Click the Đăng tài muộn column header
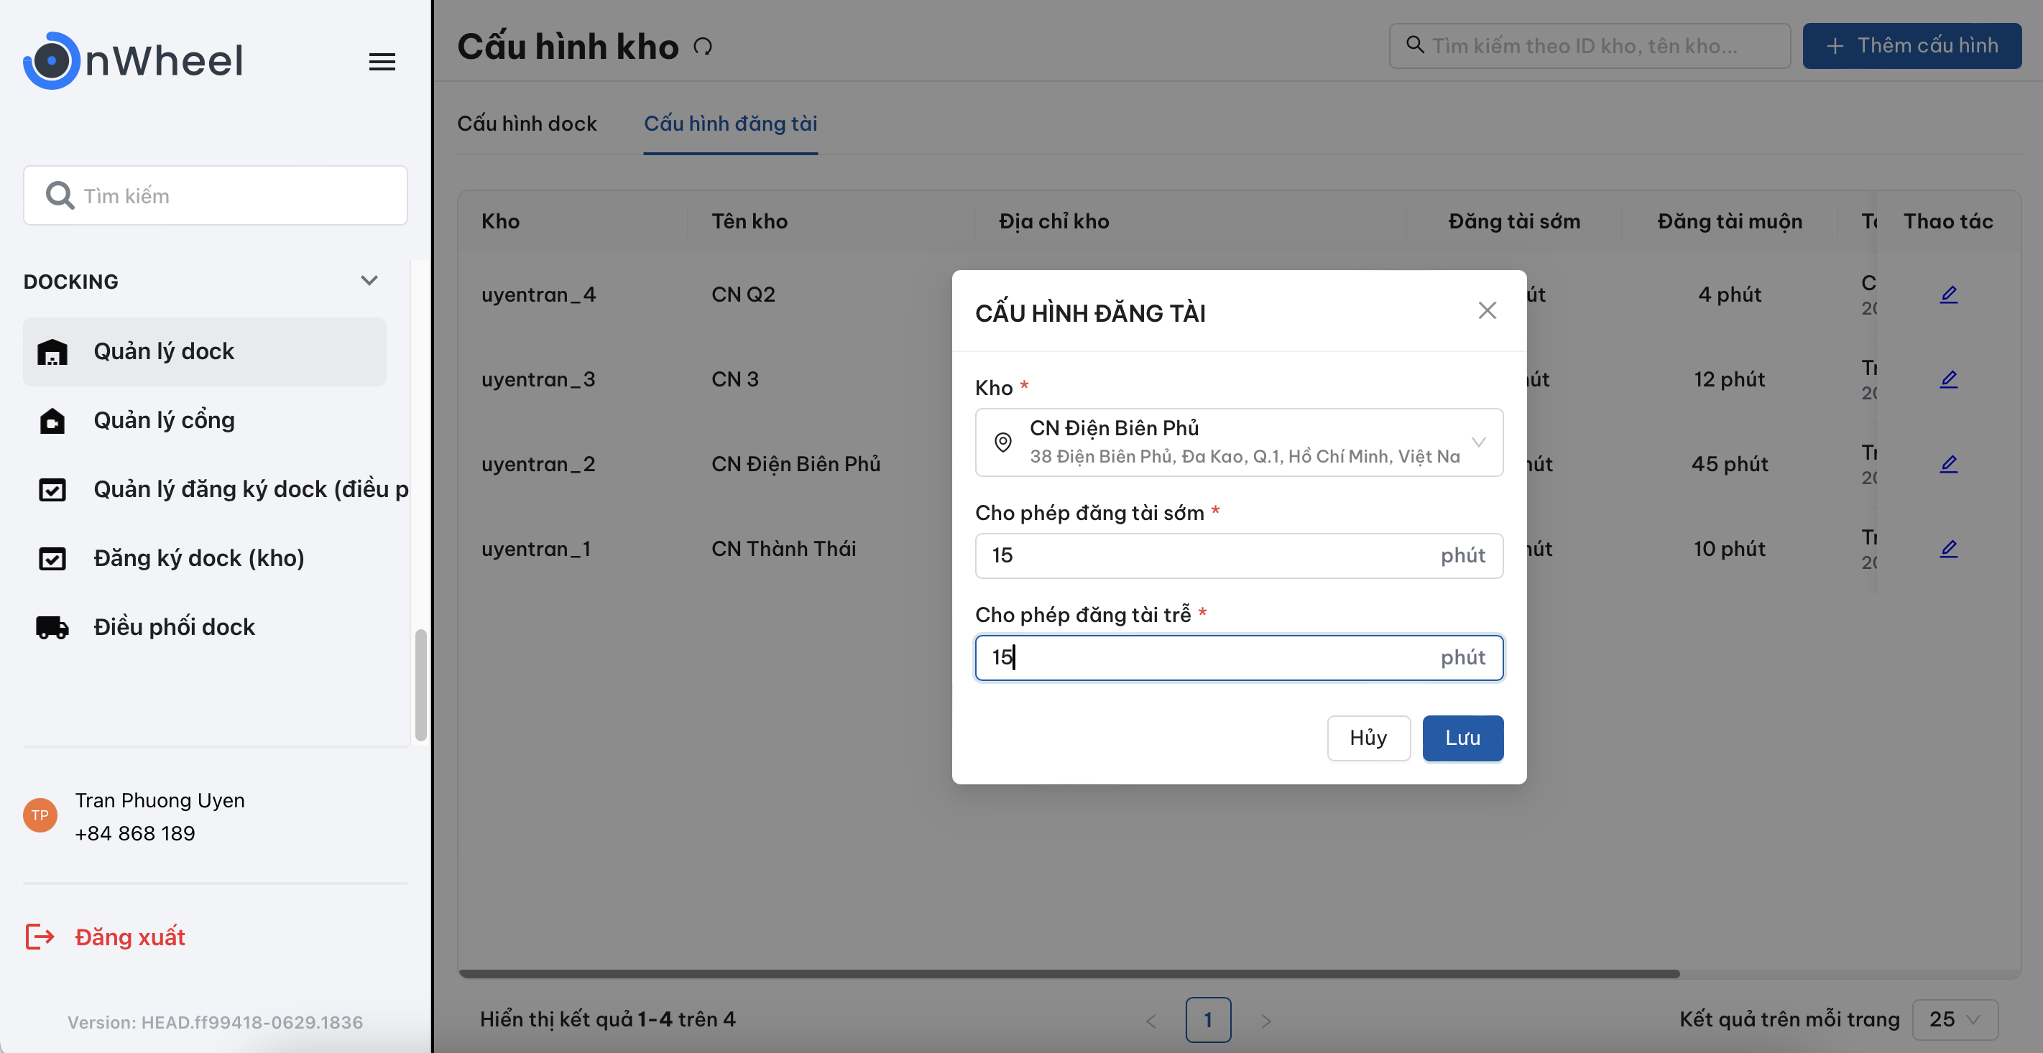This screenshot has width=2043, height=1053. tap(1730, 221)
